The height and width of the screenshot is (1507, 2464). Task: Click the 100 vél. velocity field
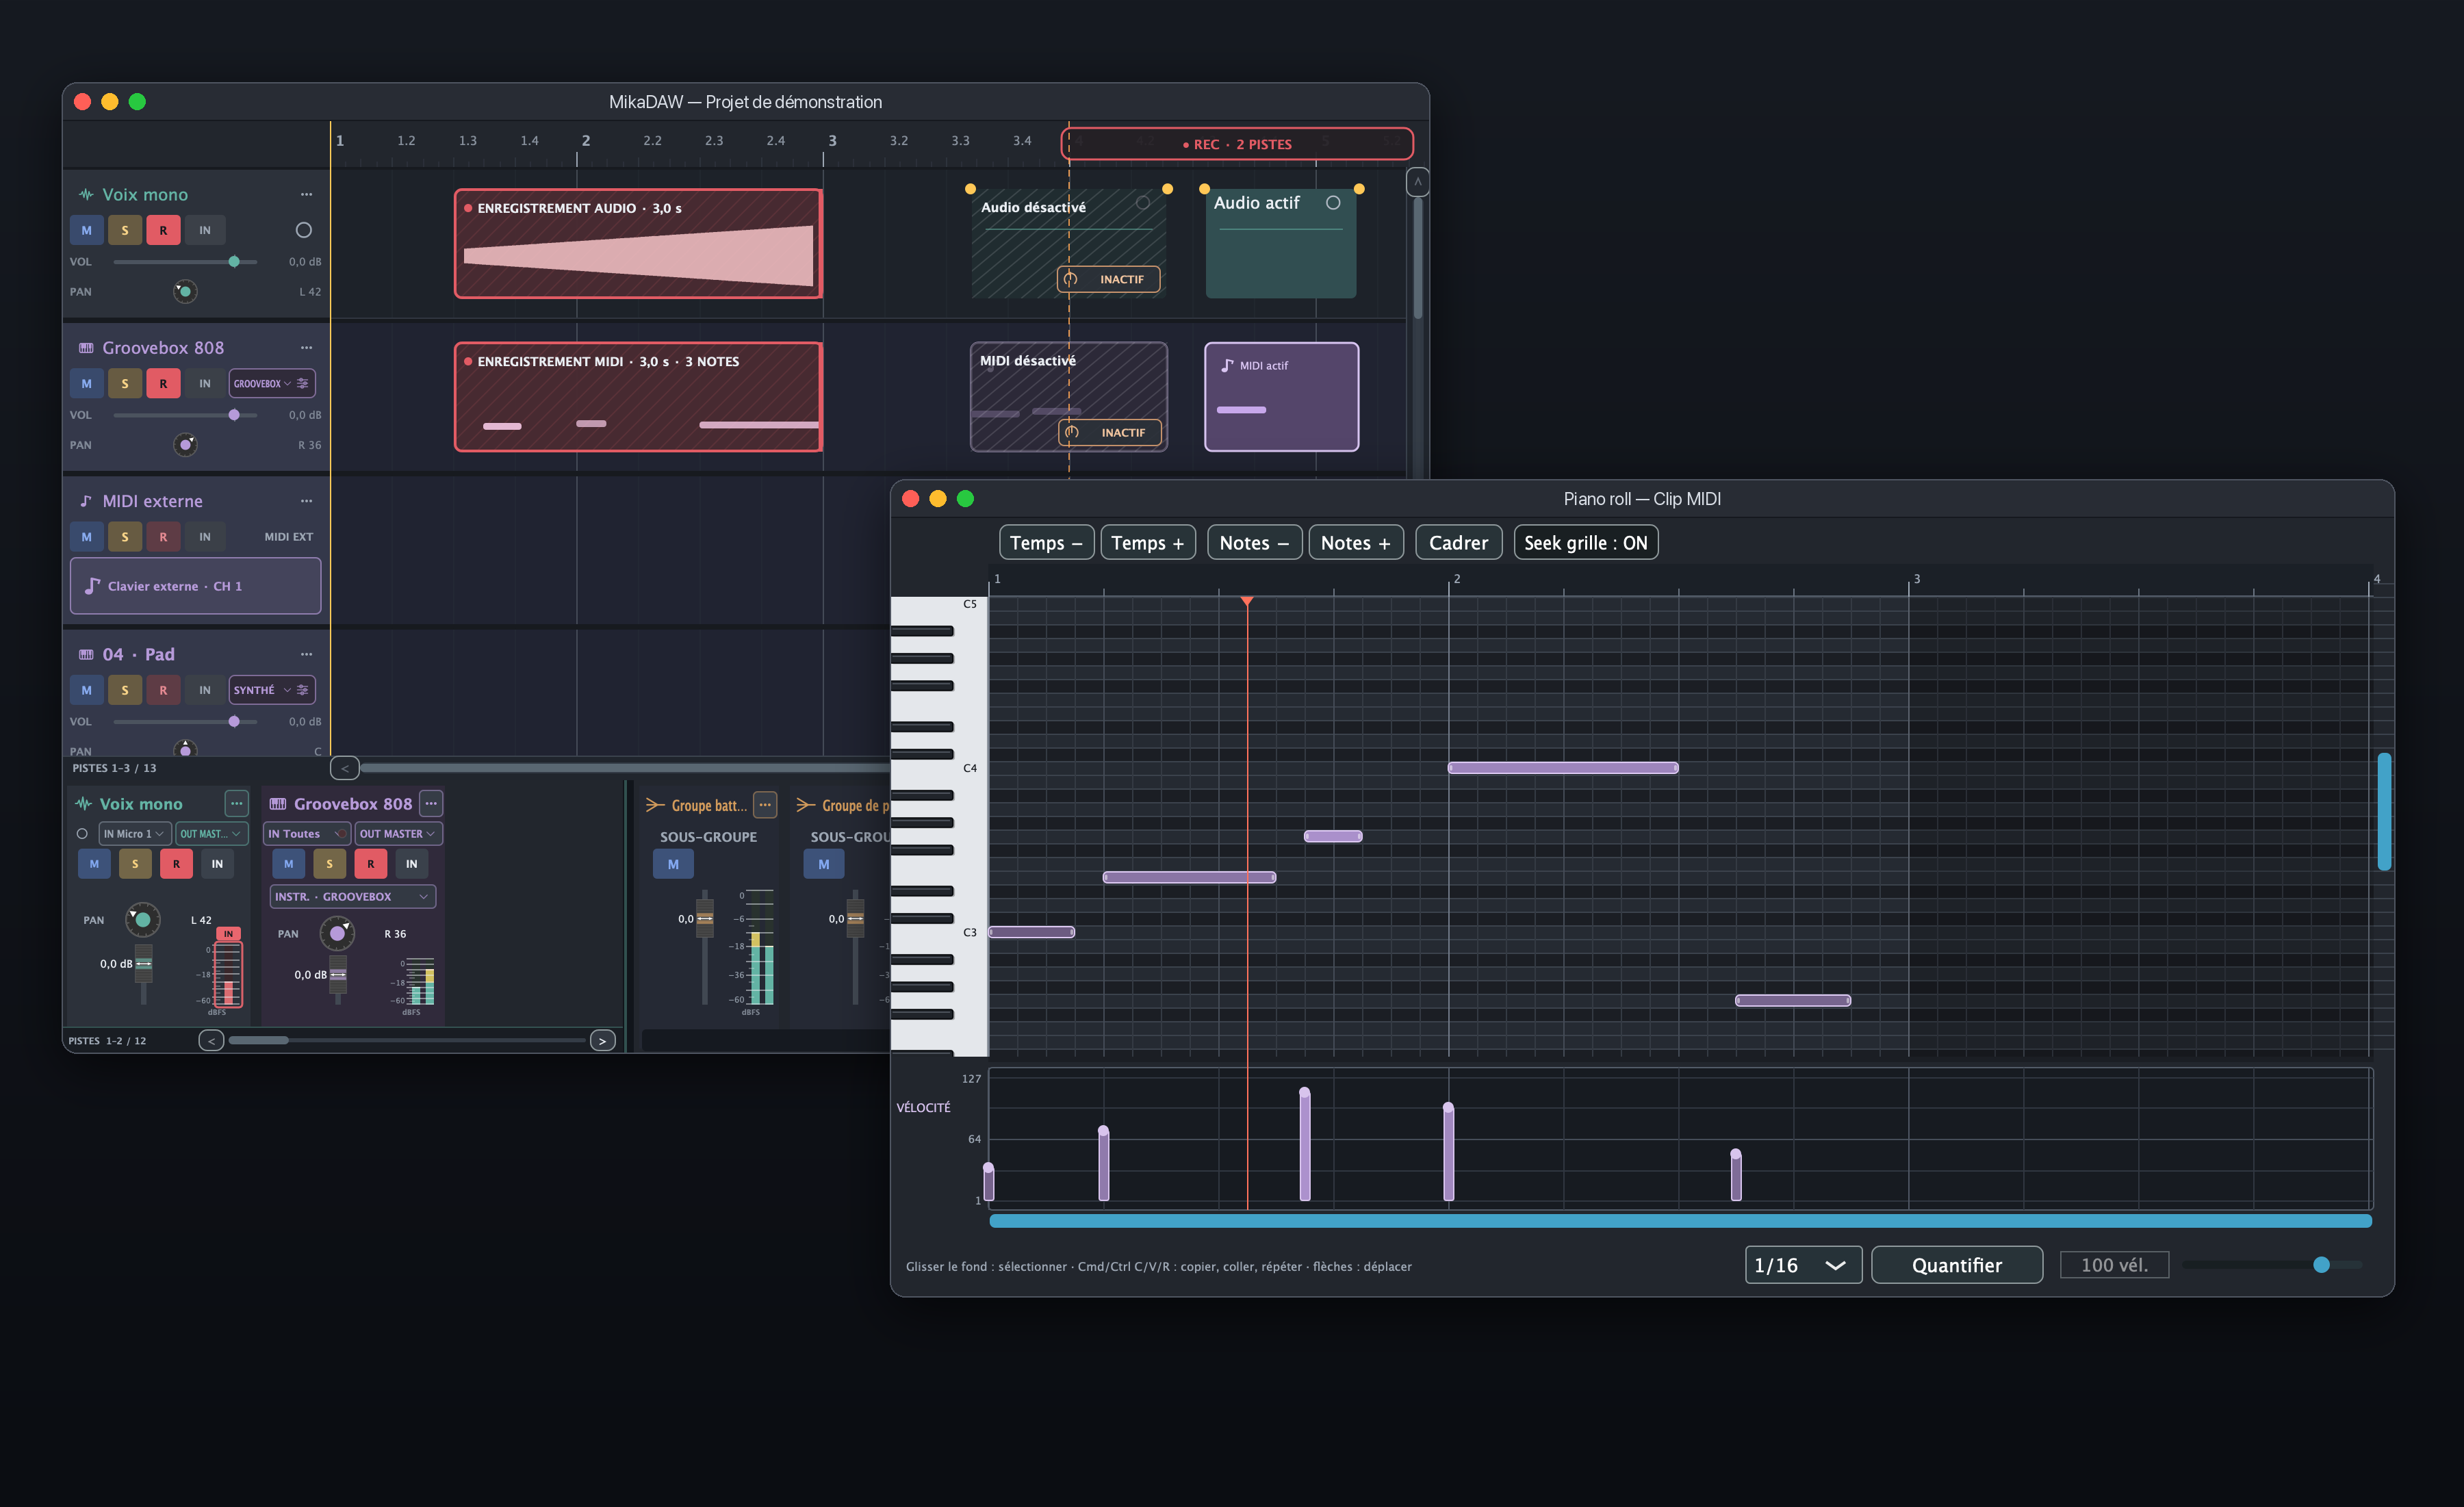point(2114,1264)
